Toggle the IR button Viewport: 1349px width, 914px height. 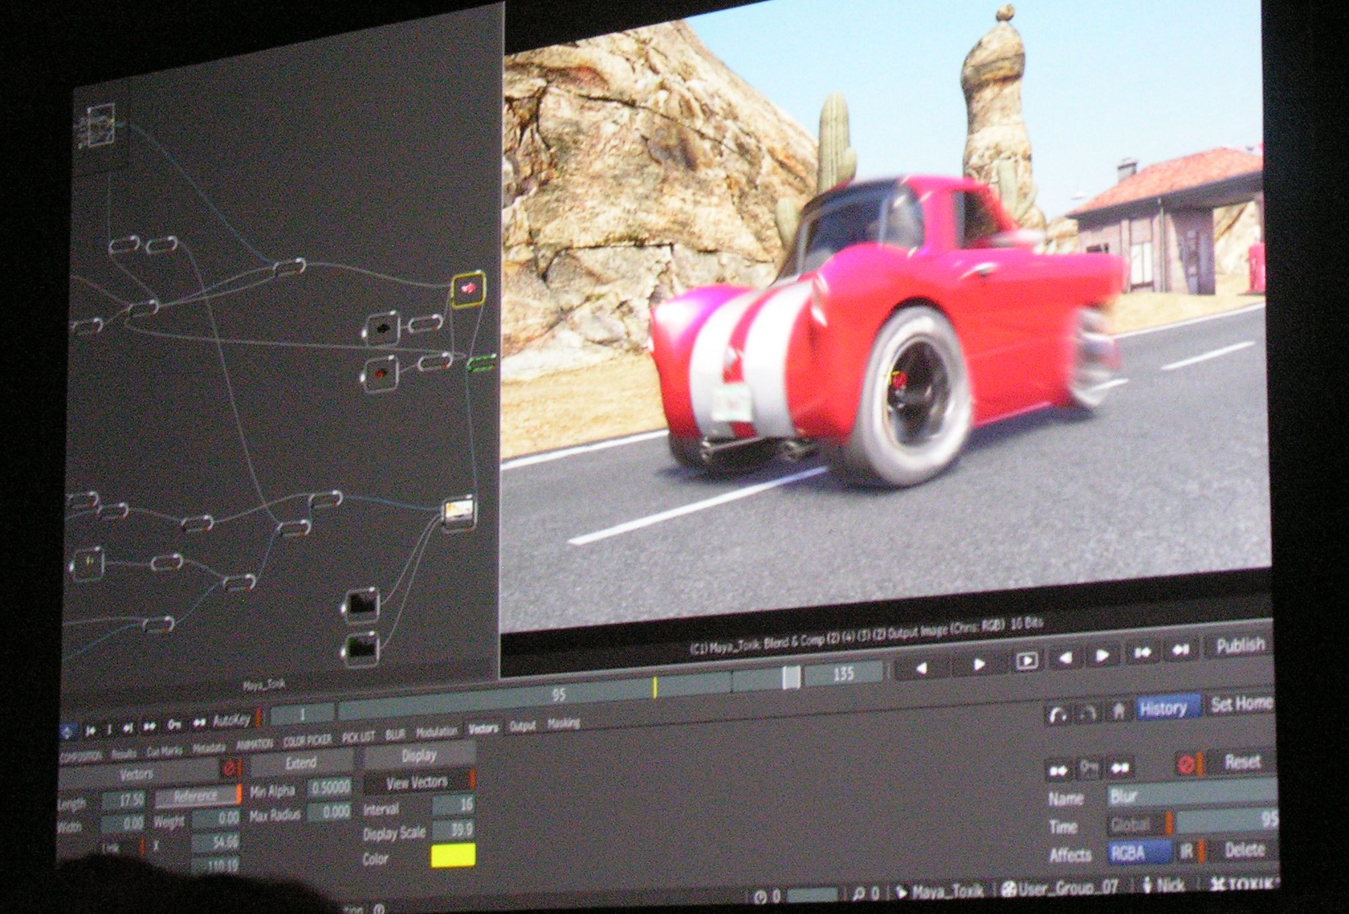pyautogui.click(x=1189, y=851)
